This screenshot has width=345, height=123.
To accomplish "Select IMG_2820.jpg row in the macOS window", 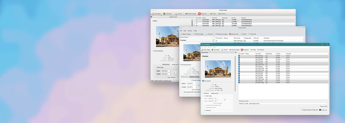I will (245, 24).
